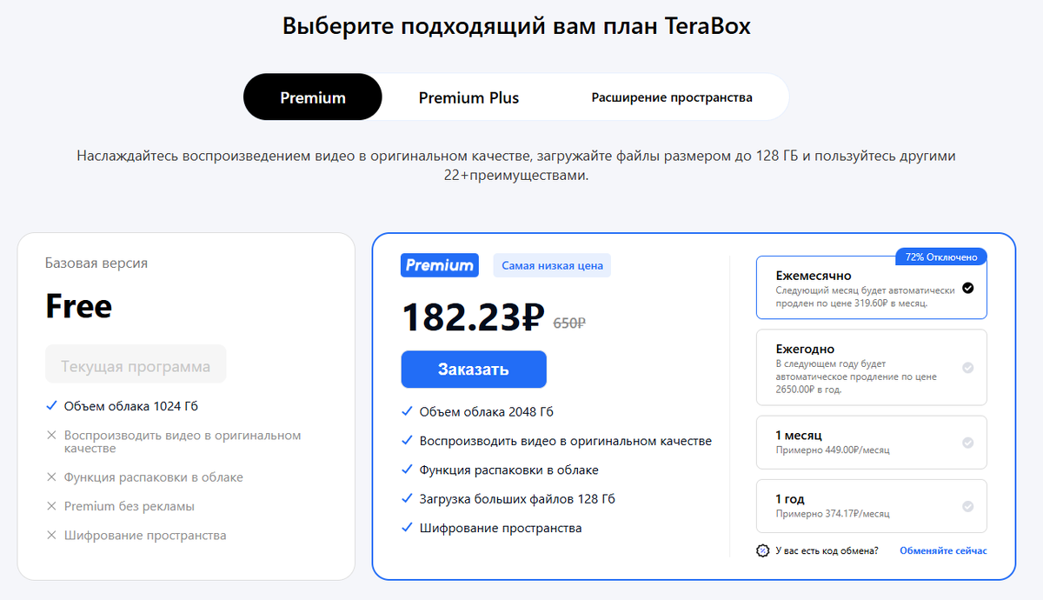The height and width of the screenshot is (600, 1043).
Task: Click the "Обменяйте сейчас" link
Action: (x=942, y=550)
